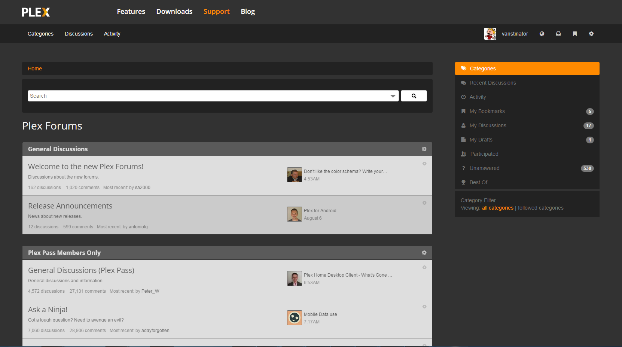Open gear menu on Welcome to new Plex Forums
Screen dimensions: 622x347
[x=424, y=164]
